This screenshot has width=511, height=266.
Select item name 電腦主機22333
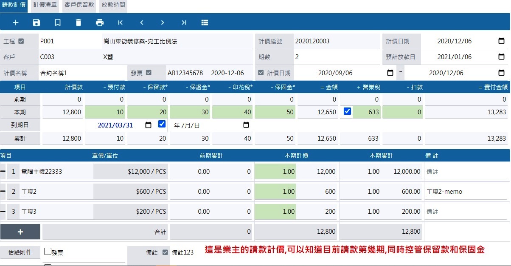[x=42, y=172]
